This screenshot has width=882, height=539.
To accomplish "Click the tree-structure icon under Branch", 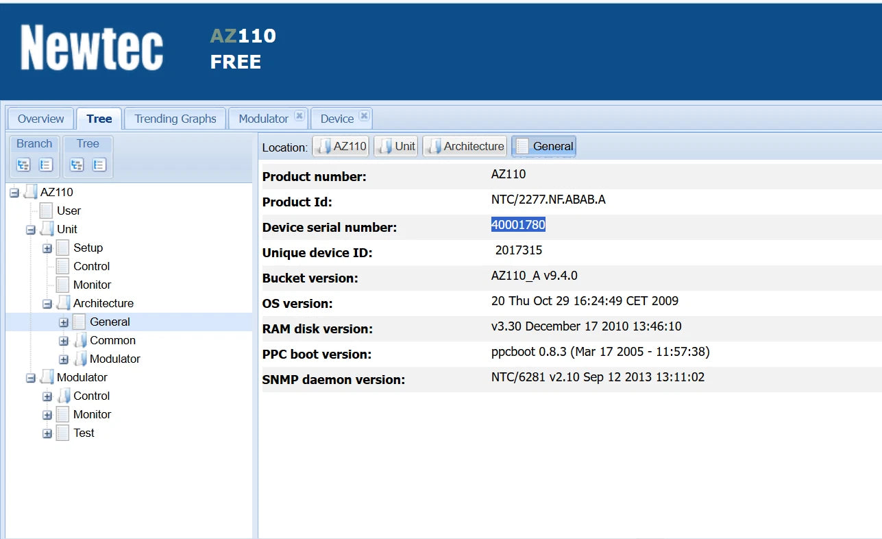I will pyautogui.click(x=24, y=165).
